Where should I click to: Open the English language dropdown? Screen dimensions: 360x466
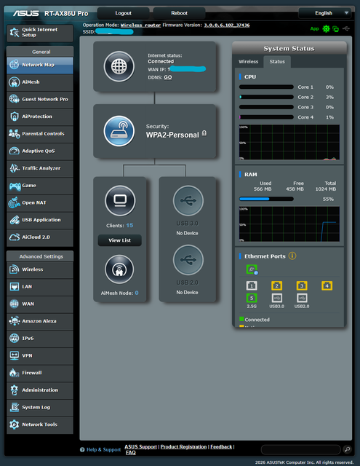325,13
